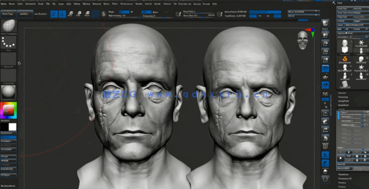Toggle Edit mode button in top shelf
The width and height of the screenshot is (369, 189).
(54, 14)
